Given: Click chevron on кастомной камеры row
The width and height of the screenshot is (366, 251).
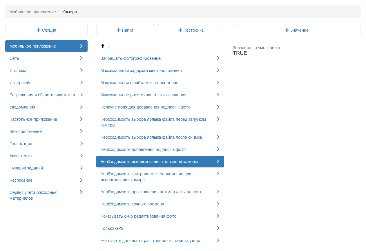Looking at the screenshot, I should click(x=218, y=161).
